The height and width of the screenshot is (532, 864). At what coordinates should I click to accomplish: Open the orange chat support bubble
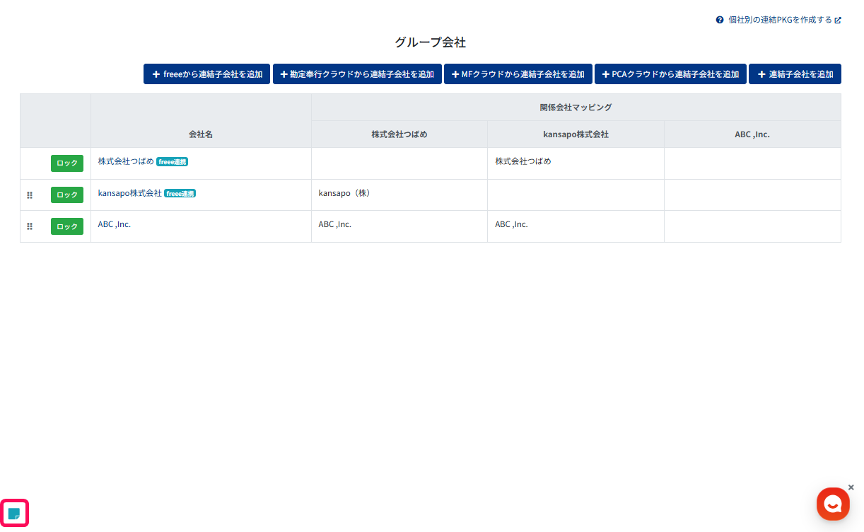(x=833, y=504)
